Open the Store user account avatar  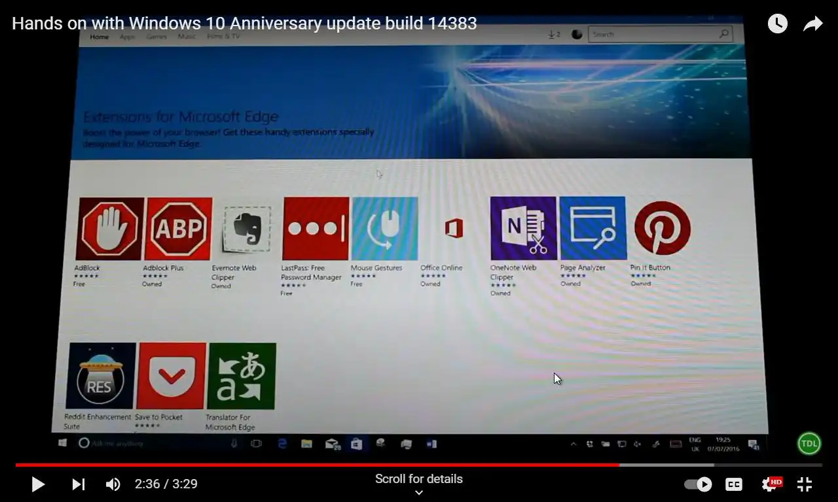click(577, 34)
